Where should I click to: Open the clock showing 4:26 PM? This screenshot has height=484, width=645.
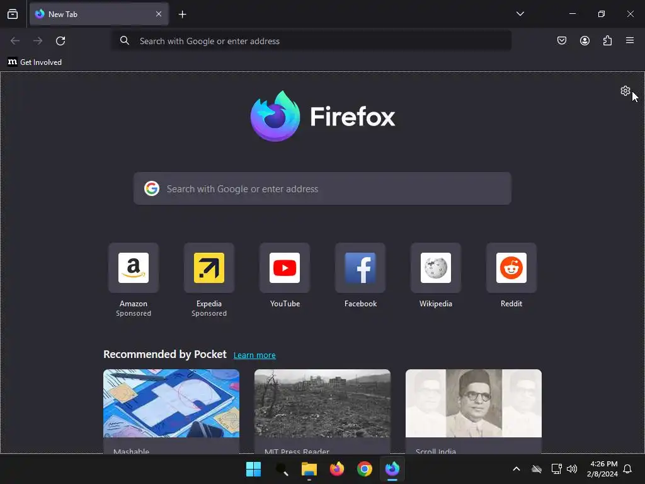click(603, 469)
